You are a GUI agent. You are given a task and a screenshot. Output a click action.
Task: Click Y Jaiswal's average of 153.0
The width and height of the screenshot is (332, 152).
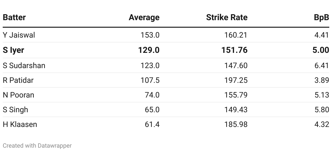coord(150,35)
